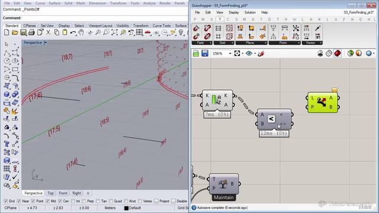
Task: Click the Grasshopper open file green icon
Action: tap(196, 53)
